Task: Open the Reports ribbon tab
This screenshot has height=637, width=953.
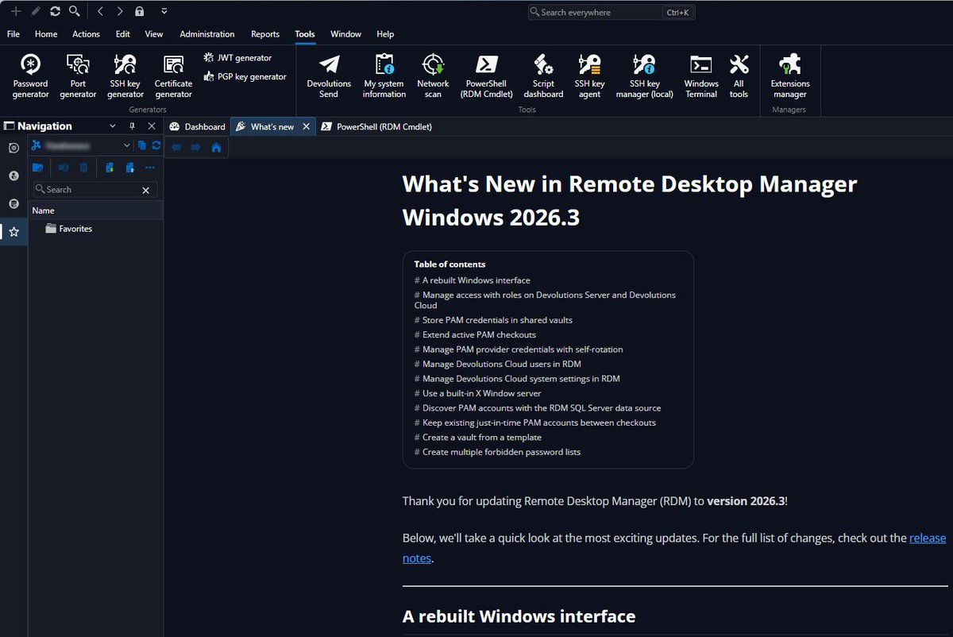Action: (x=265, y=34)
